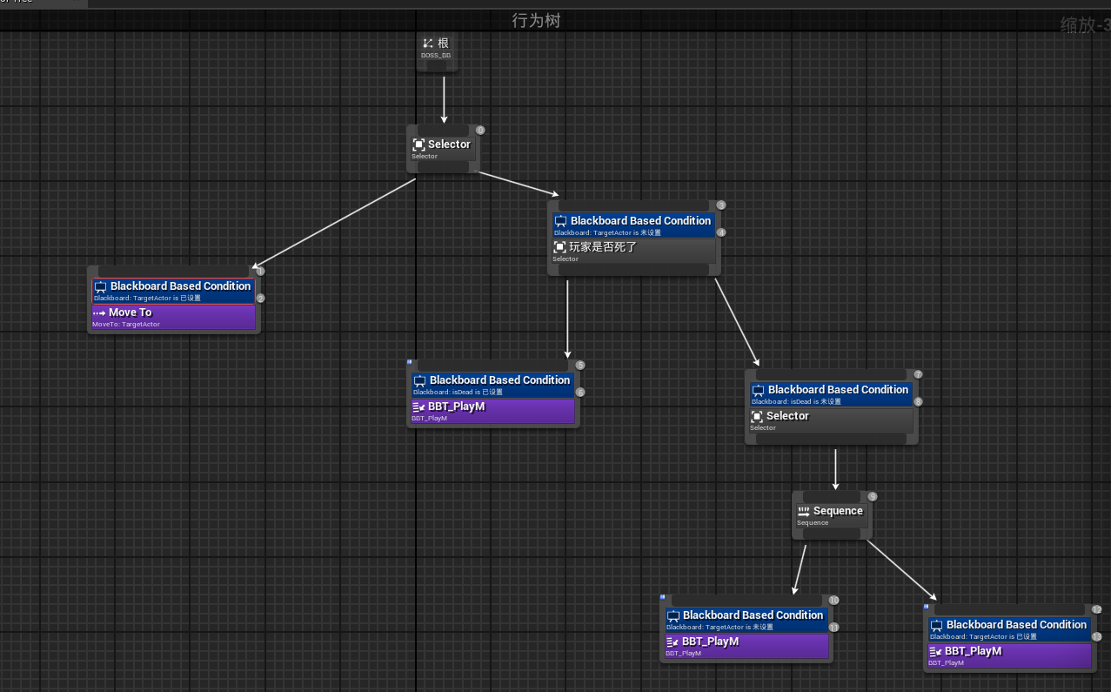Click the composite icon on Selector node 0
The image size is (1111, 692).
point(418,144)
